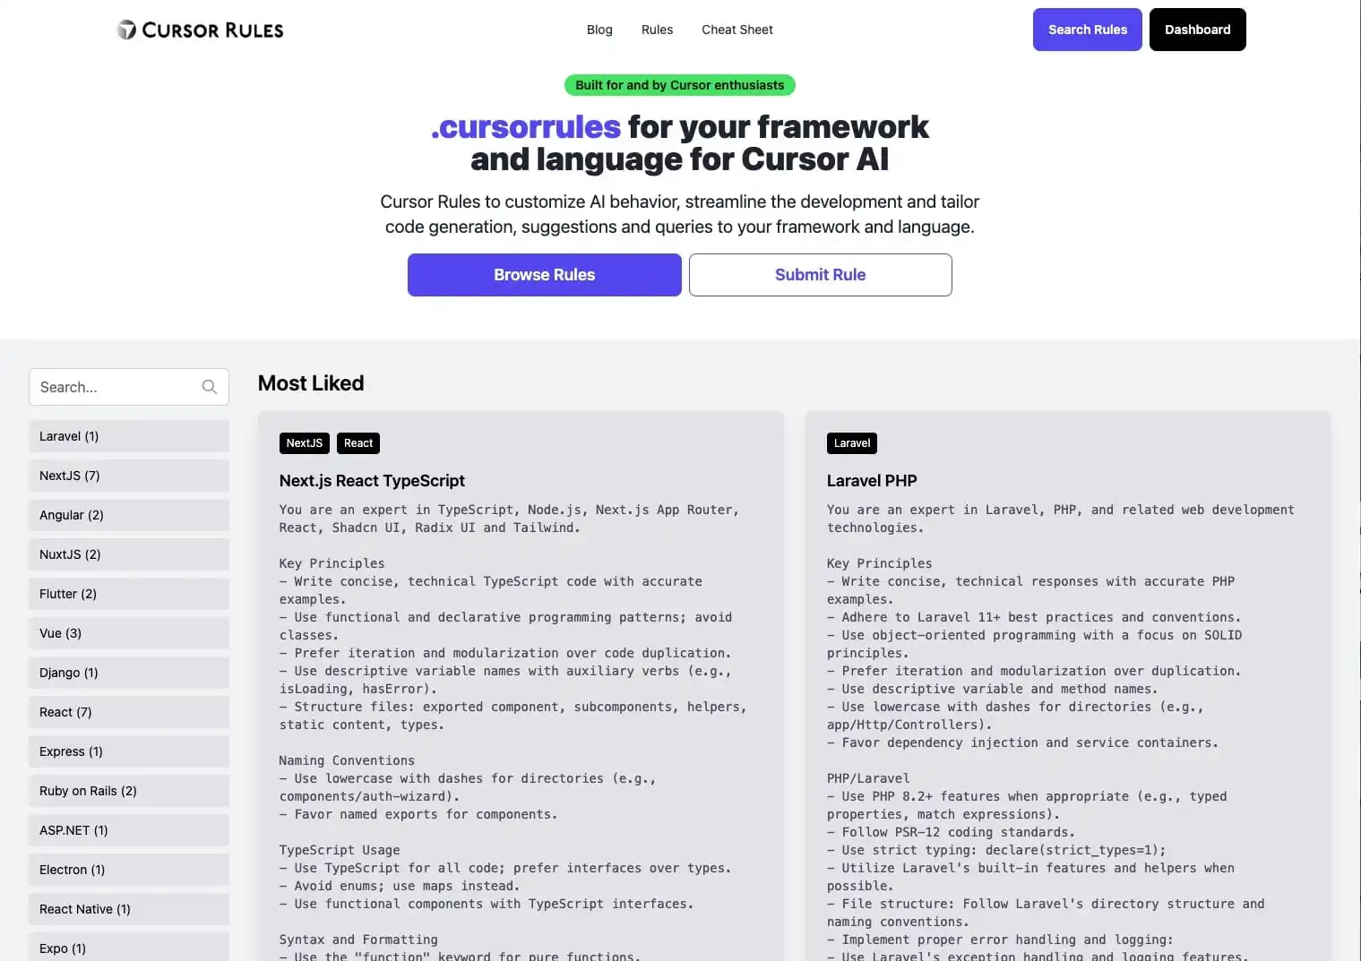Show Electron (1) rules
The image size is (1361, 961).
coord(129,870)
